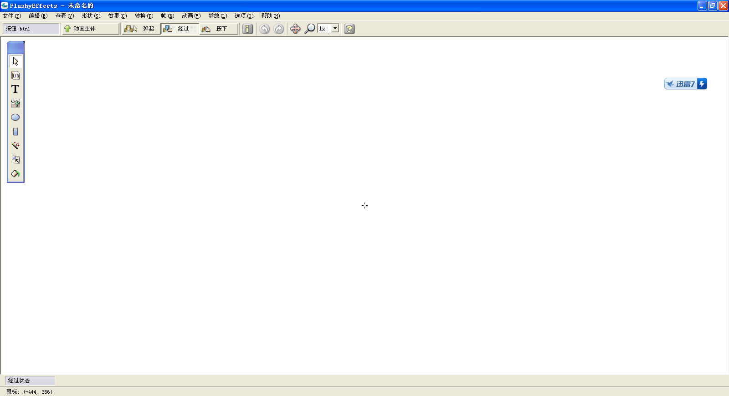
Task: Open the 文件 menu
Action: [12, 16]
